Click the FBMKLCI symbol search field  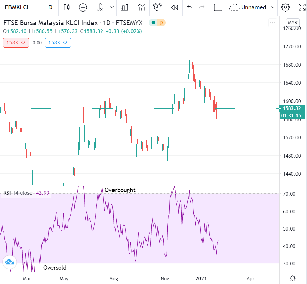17,7
